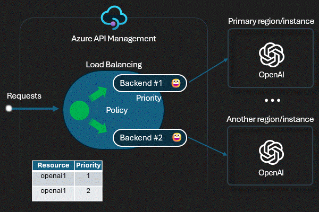Screen dimensions: 319x212
Task: Click the openai1 cell with priority 1
Action: coord(53,178)
